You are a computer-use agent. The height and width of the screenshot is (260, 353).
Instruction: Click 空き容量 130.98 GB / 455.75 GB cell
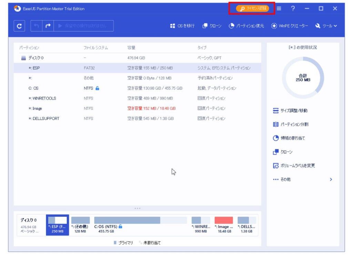(155, 88)
